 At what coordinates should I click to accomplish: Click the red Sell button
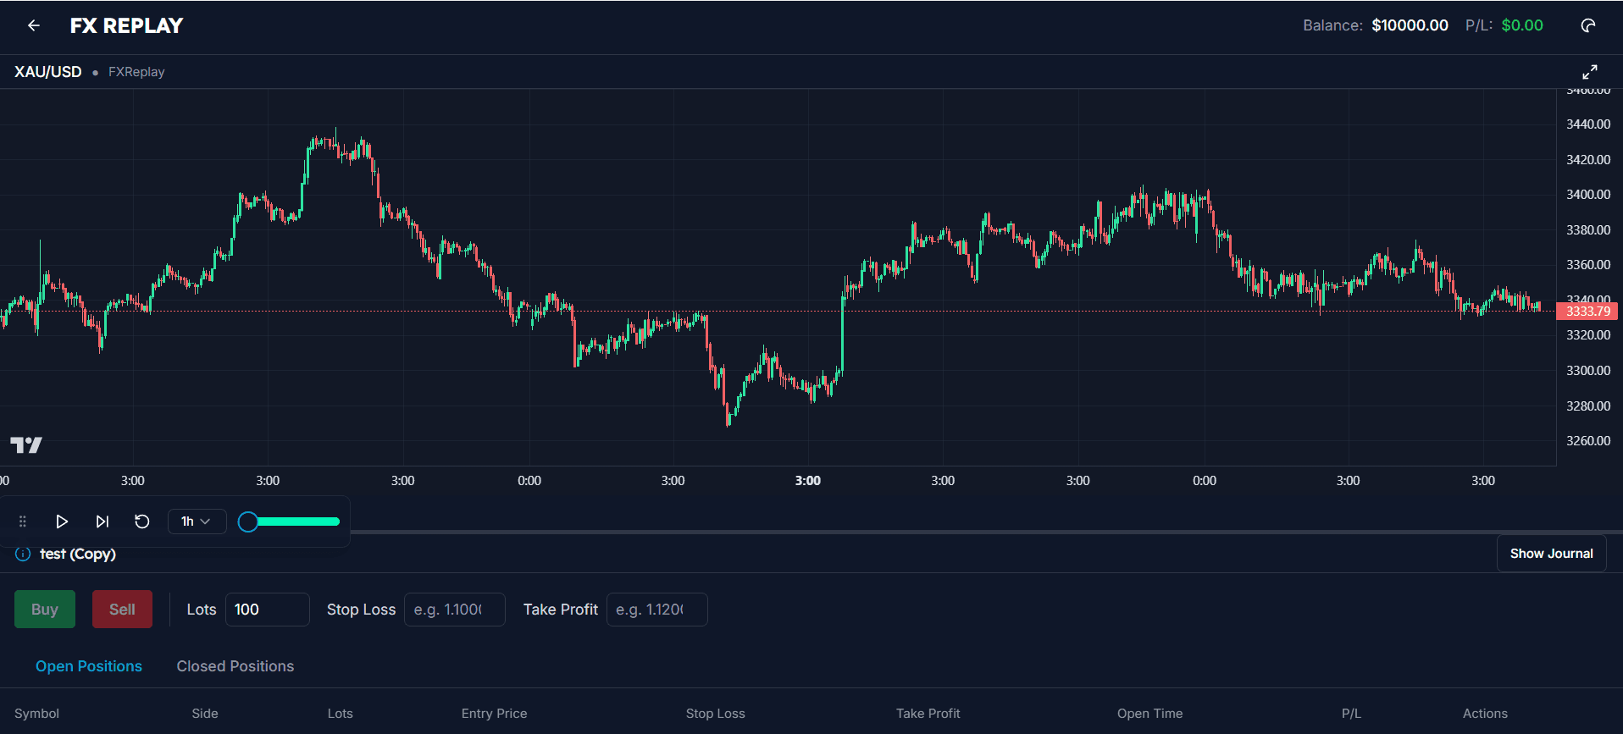(x=122, y=610)
